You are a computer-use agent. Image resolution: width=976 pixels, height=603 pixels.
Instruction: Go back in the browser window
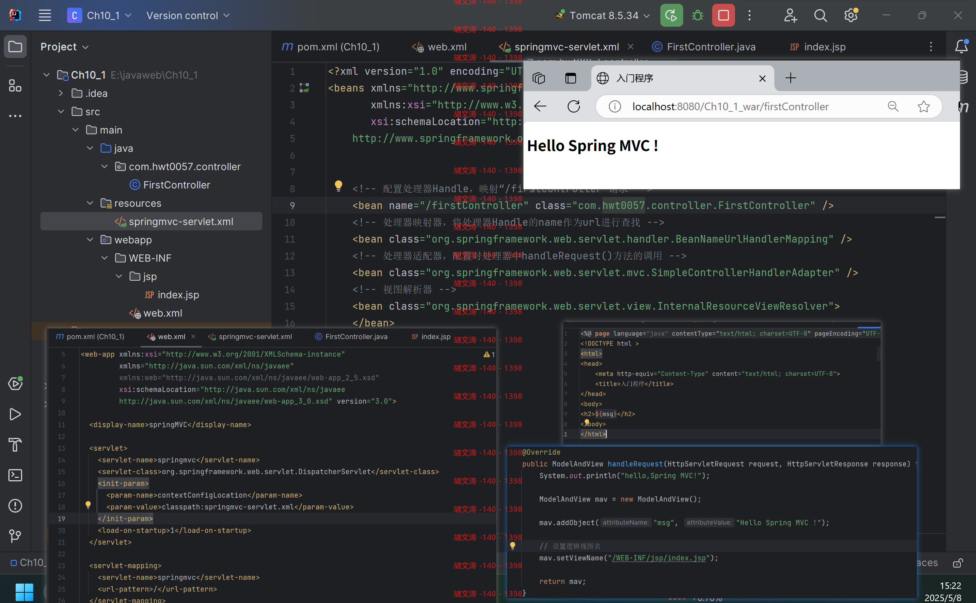pos(540,106)
